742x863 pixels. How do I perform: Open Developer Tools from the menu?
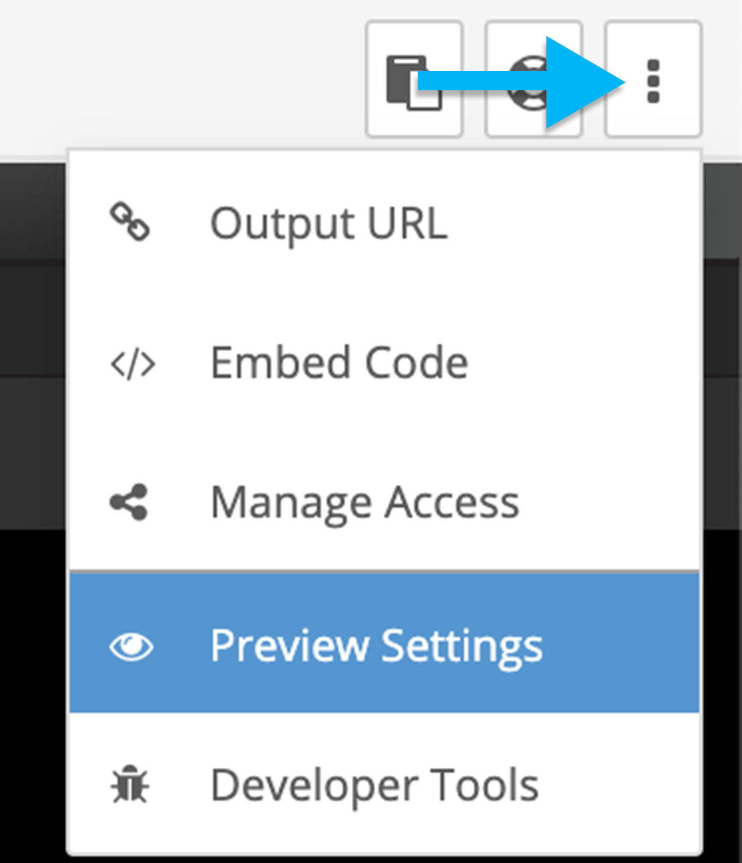click(x=383, y=784)
